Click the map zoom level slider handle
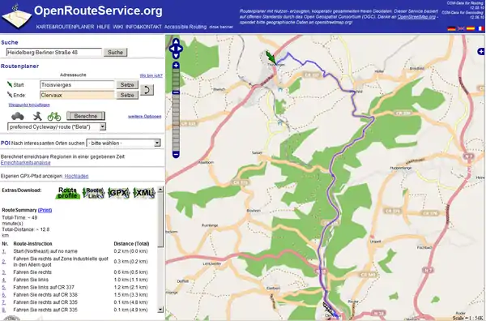This screenshot has height=321, width=486. pos(176,92)
